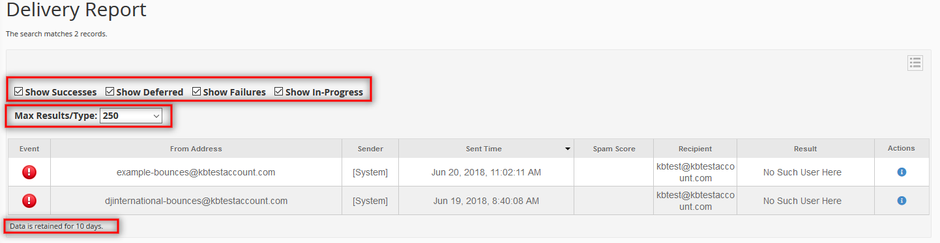
Task: Open the table view options list icon
Action: point(915,63)
